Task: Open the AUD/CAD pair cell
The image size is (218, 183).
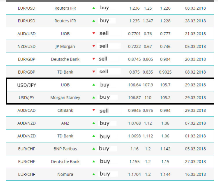Action: 26,110
